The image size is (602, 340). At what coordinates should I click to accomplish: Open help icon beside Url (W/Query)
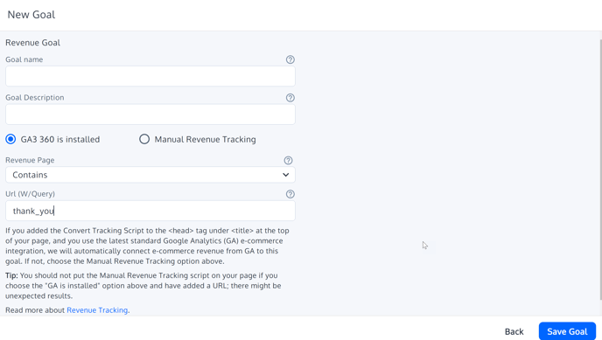[x=290, y=194]
